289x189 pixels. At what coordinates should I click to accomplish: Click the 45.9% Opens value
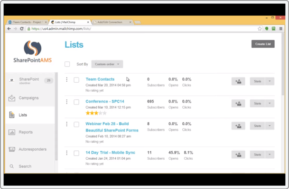174,153
